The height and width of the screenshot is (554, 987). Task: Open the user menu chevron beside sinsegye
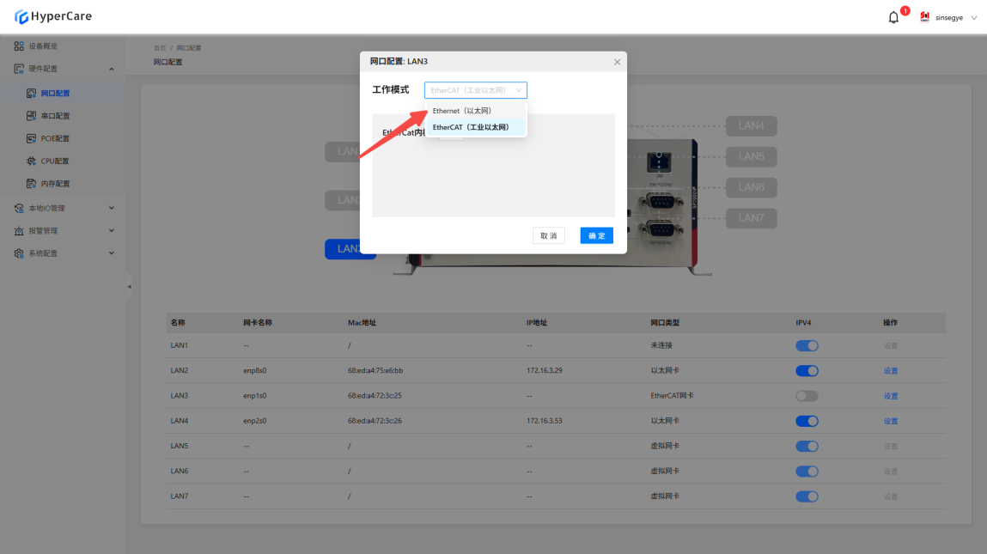974,18
